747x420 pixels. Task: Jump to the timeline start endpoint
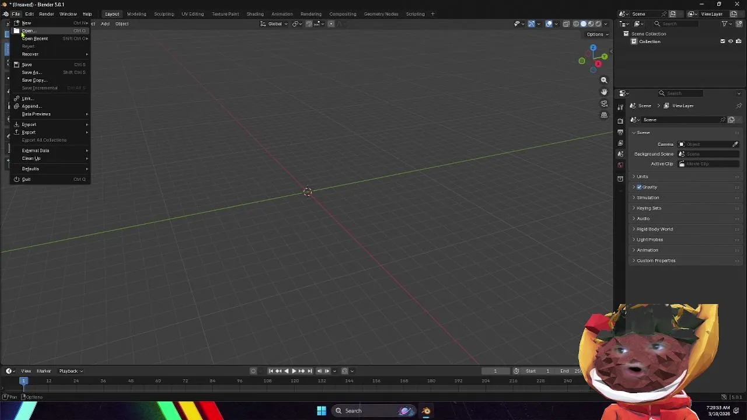[271, 371]
